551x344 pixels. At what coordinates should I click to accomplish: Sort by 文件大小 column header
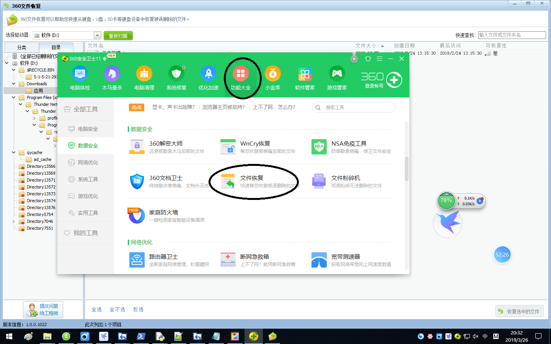click(x=366, y=45)
